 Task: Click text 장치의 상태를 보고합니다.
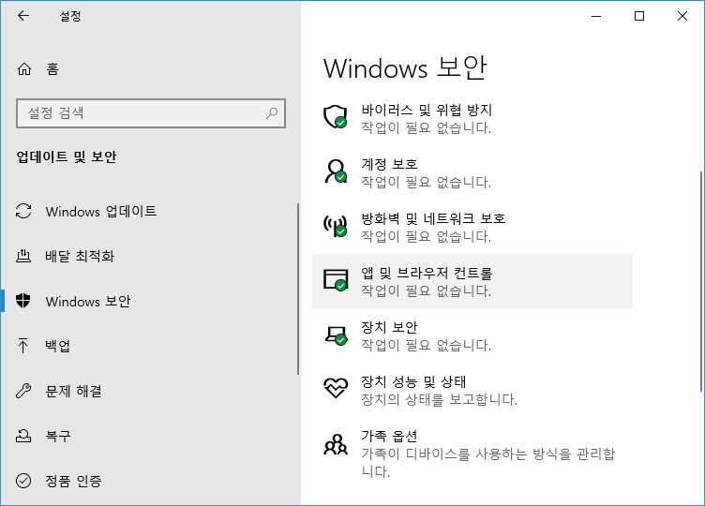(x=439, y=399)
